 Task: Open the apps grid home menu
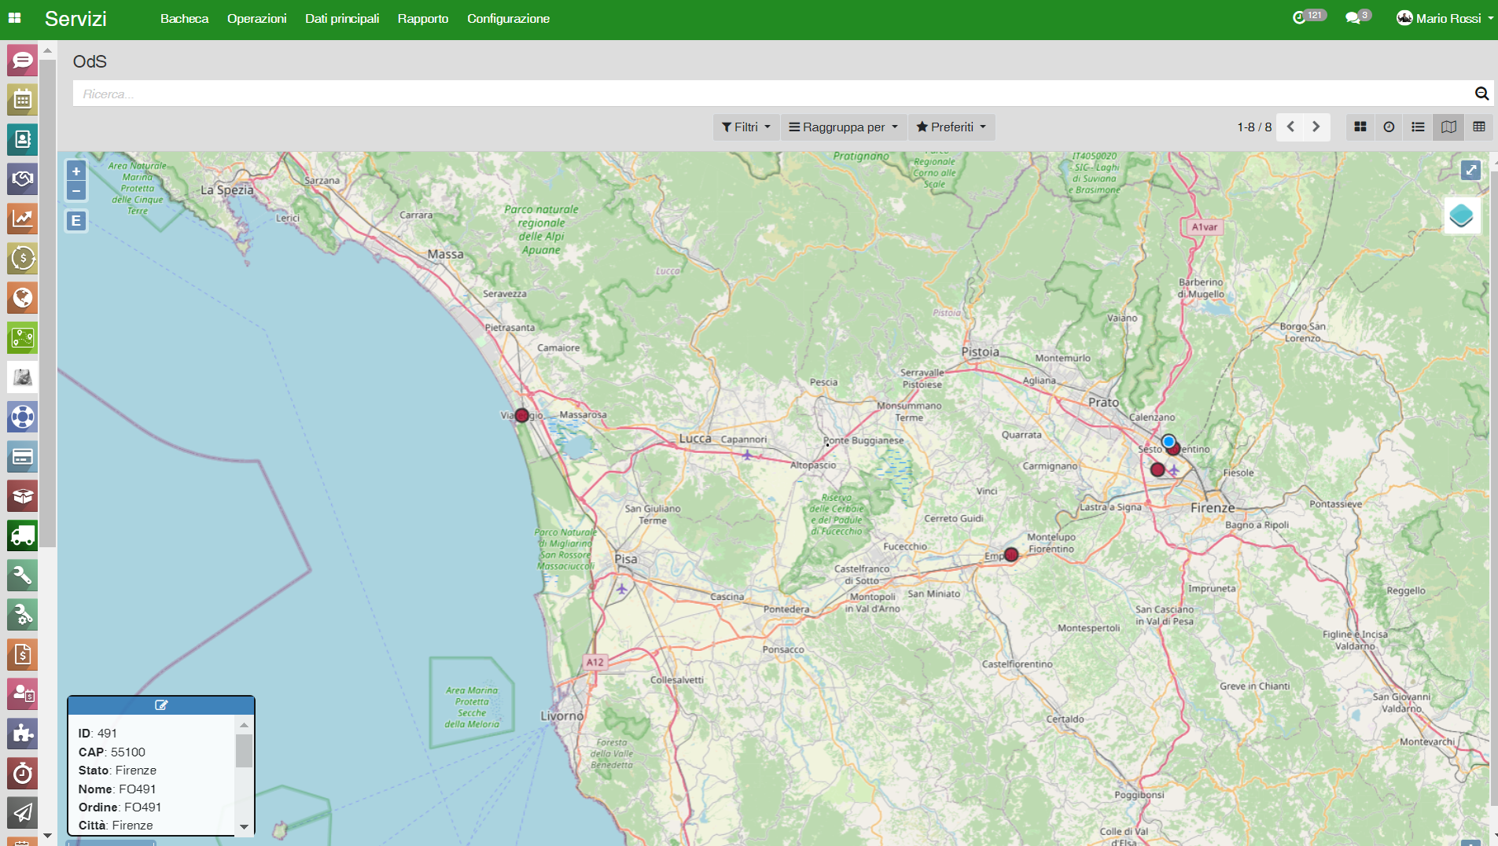point(14,18)
